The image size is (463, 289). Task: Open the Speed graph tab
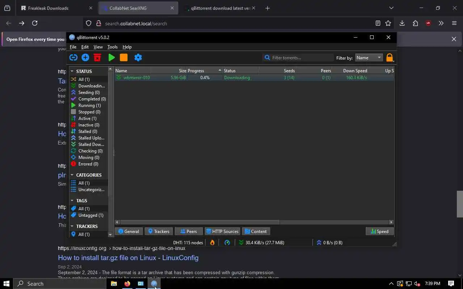(379, 232)
